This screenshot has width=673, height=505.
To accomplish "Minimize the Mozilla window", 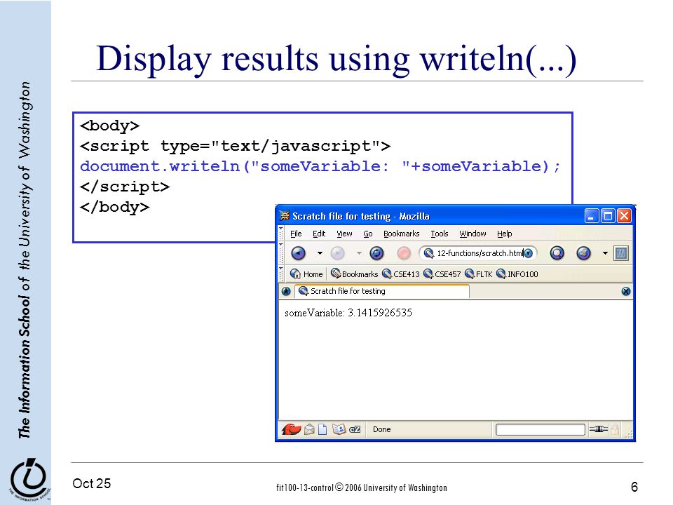I will [592, 215].
